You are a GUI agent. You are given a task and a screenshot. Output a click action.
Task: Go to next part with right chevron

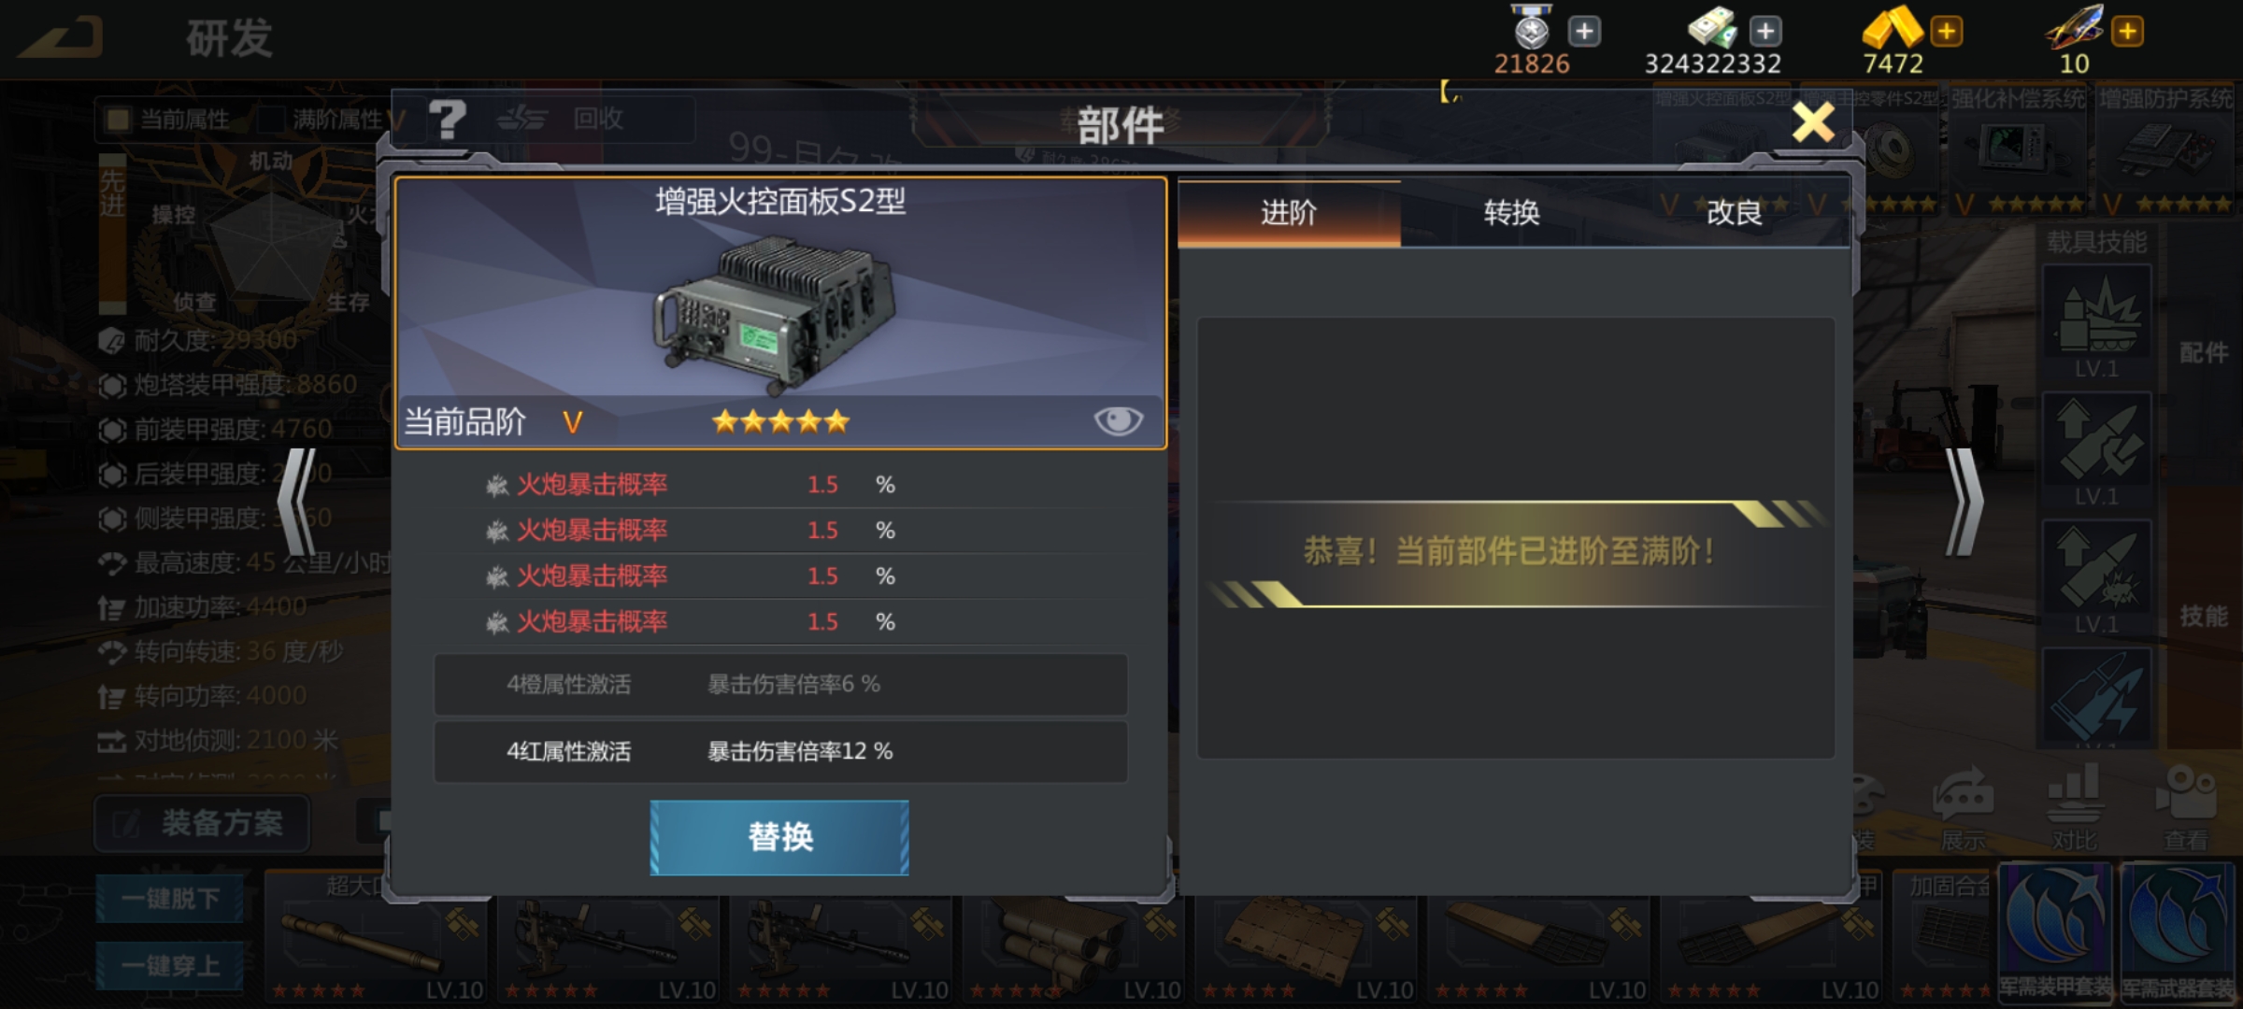pyautogui.click(x=1964, y=503)
